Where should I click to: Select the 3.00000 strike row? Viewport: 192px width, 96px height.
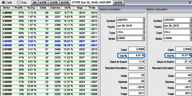tap(49, 62)
